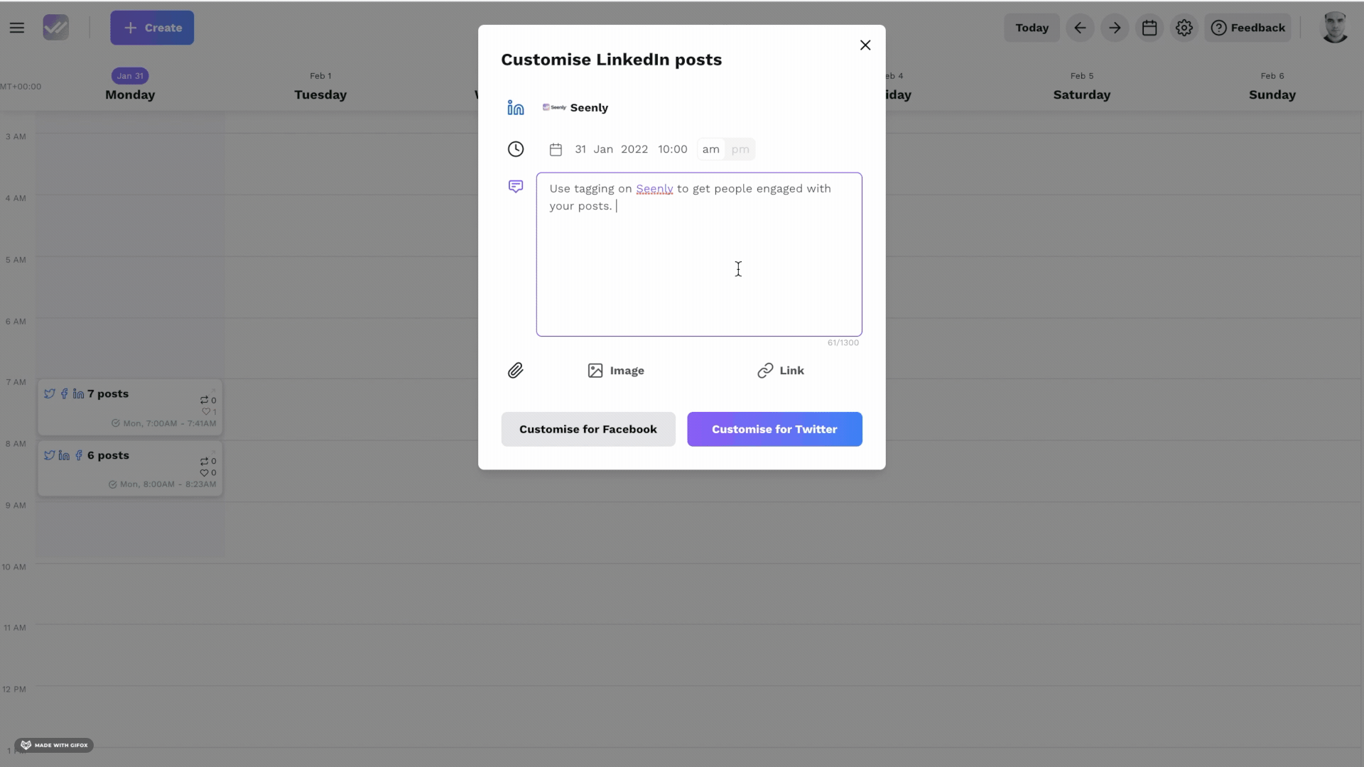The height and width of the screenshot is (767, 1364).
Task: Select the am time option
Action: [x=711, y=149]
